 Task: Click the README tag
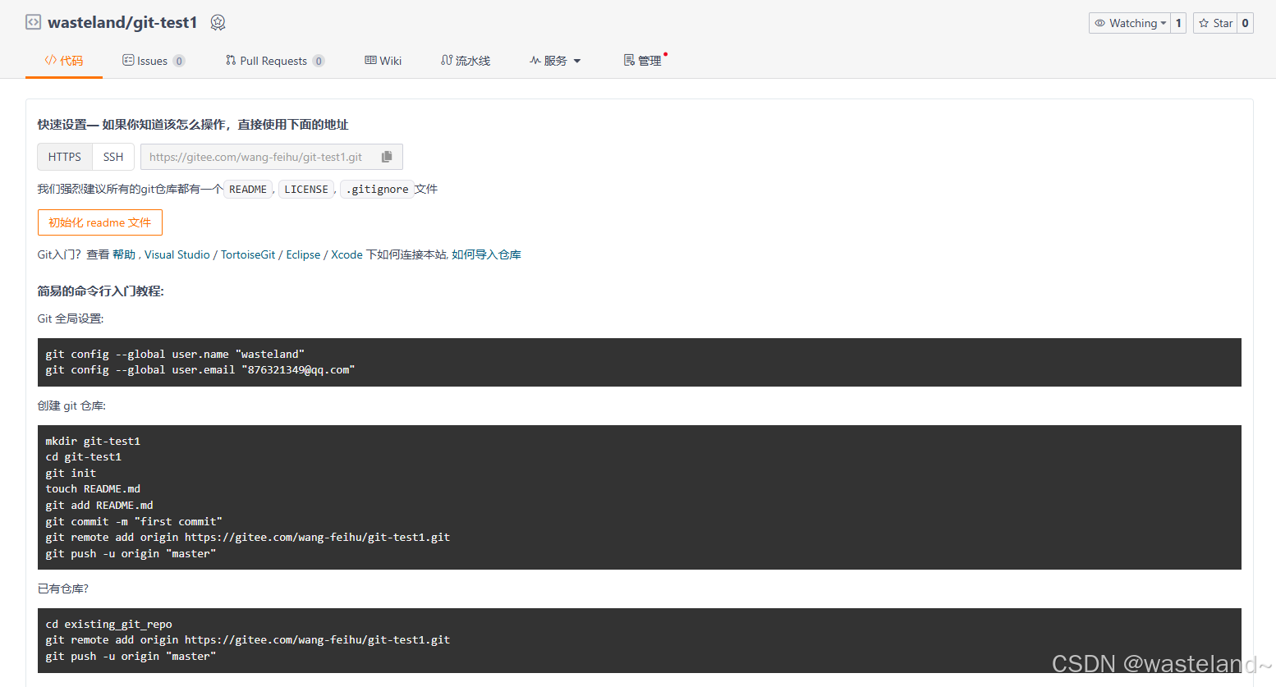tap(248, 189)
